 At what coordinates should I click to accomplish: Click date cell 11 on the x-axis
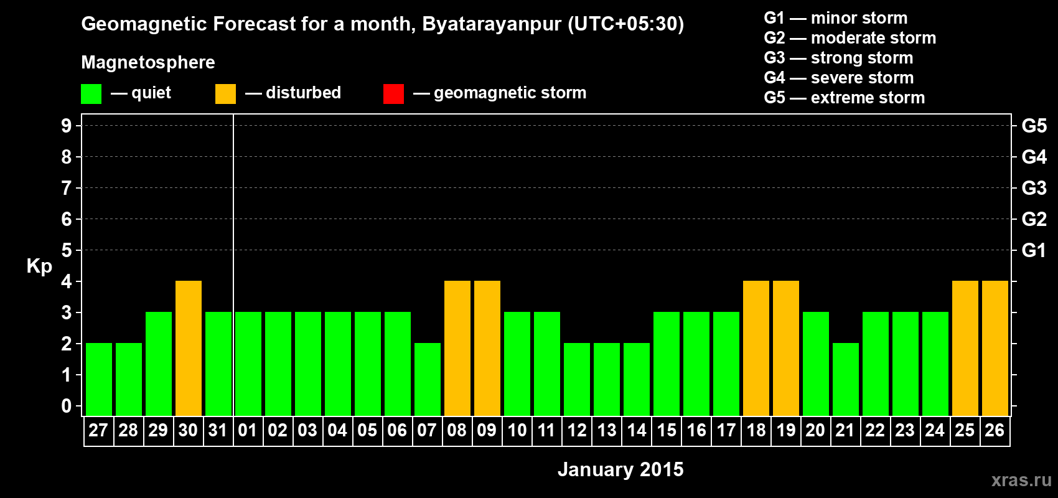[x=546, y=431]
